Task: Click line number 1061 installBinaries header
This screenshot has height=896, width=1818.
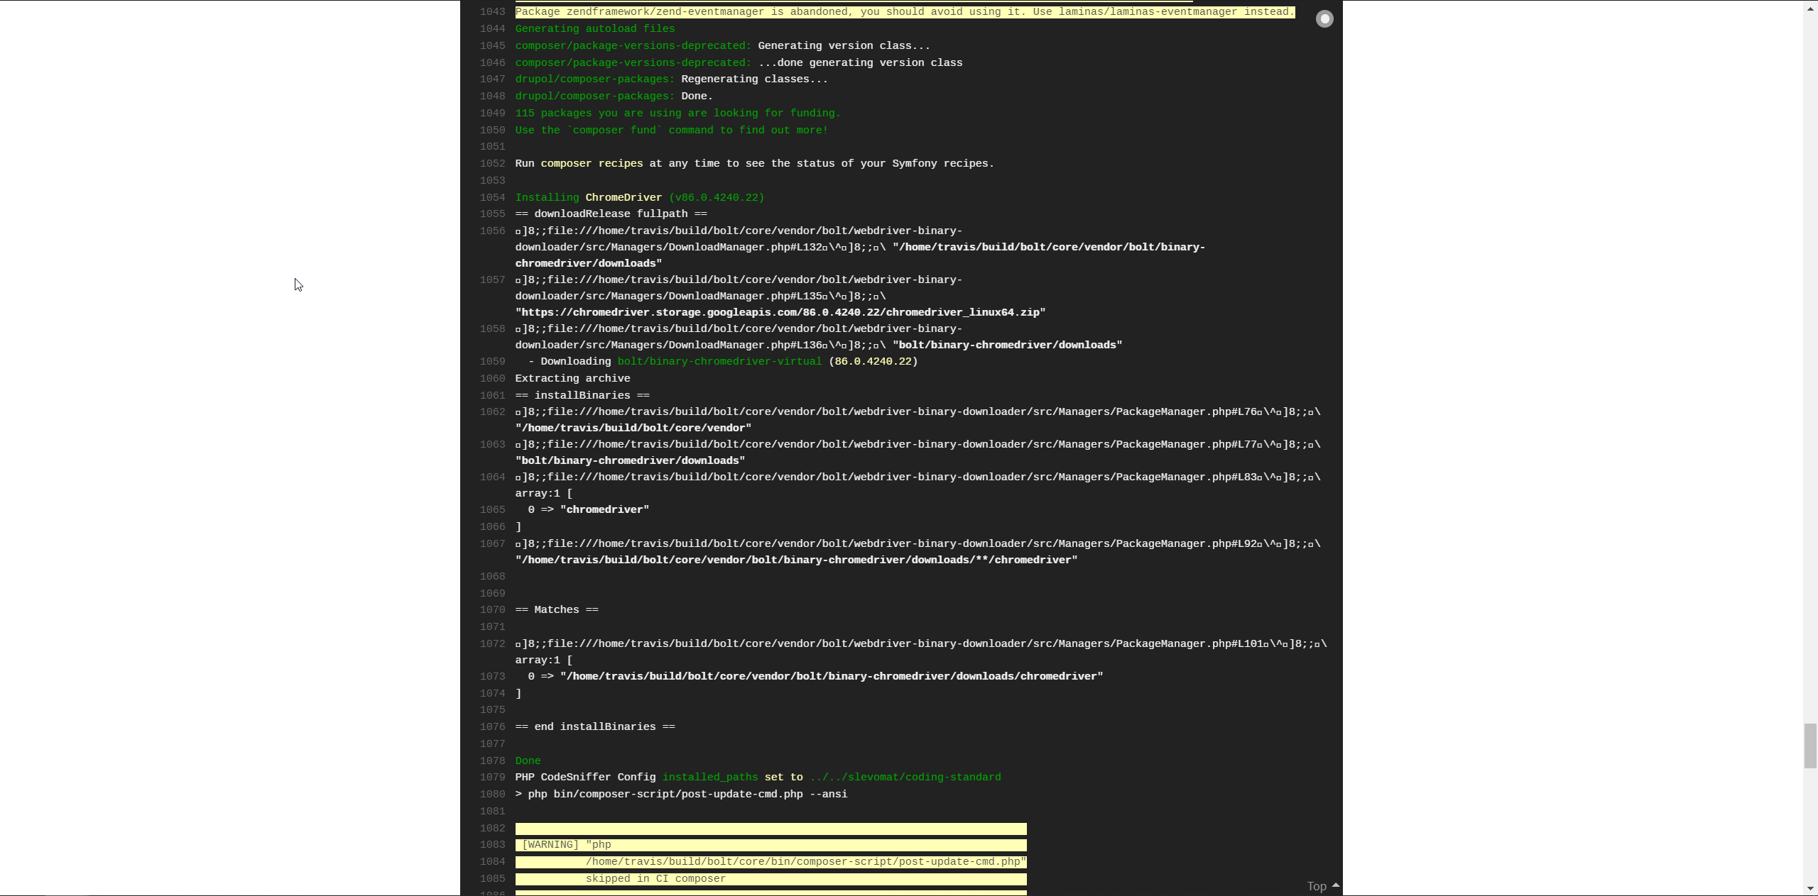Action: 492,395
